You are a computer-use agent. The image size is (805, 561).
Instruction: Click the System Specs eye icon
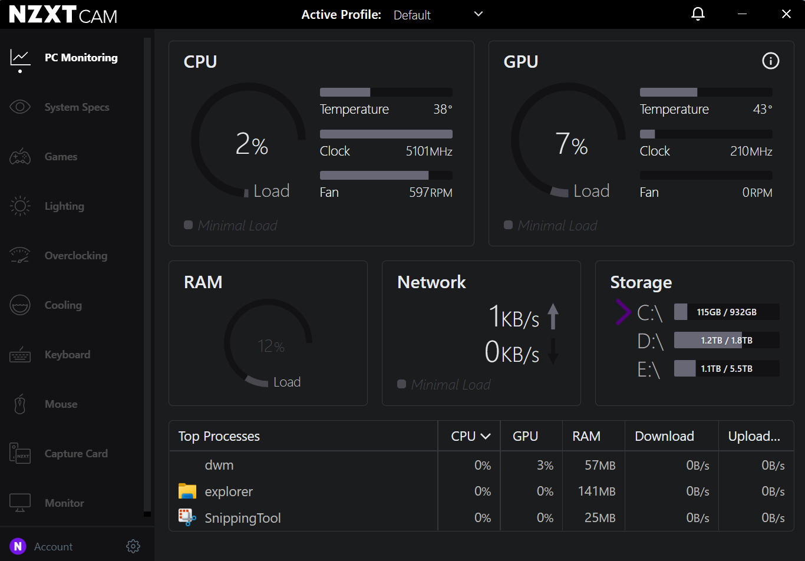20,107
